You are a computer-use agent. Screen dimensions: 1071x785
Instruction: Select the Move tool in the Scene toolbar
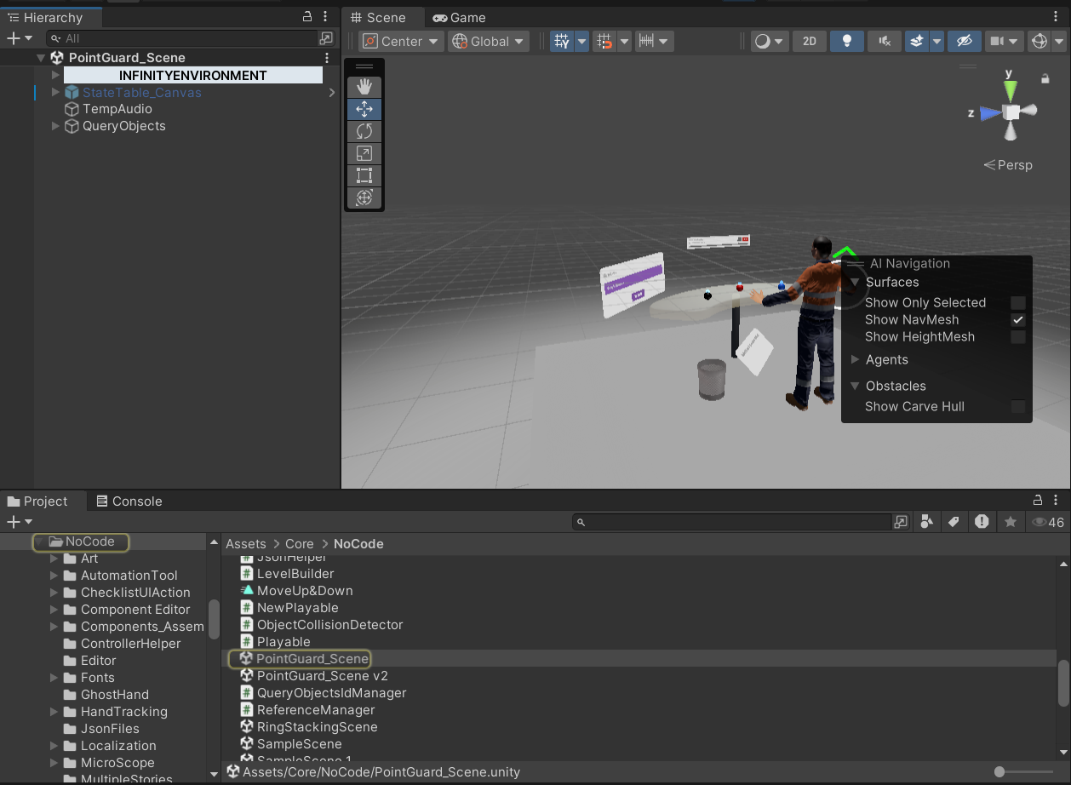point(364,109)
